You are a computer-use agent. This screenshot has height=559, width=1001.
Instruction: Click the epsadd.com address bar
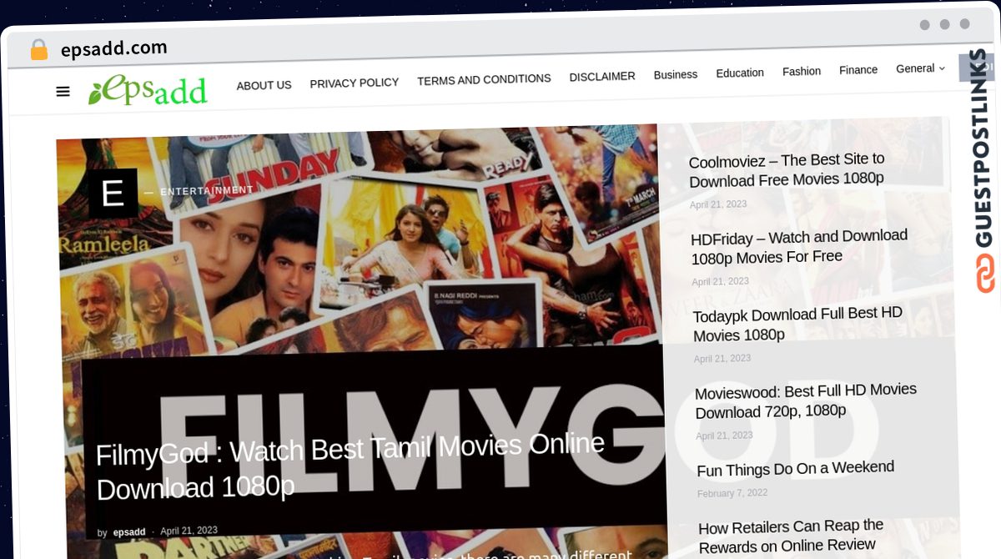[x=113, y=48]
